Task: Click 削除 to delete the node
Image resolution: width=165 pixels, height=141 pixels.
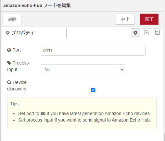Action: click(12, 19)
